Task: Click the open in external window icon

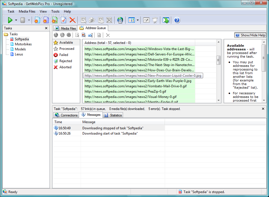Action: coord(146,20)
